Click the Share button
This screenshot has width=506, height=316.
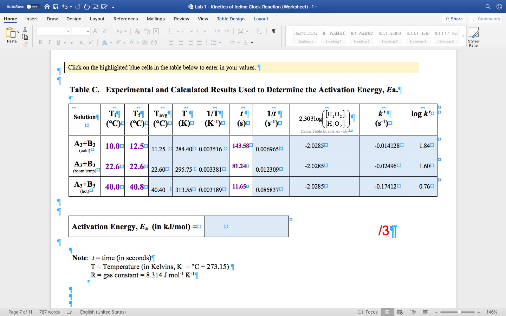coord(453,19)
